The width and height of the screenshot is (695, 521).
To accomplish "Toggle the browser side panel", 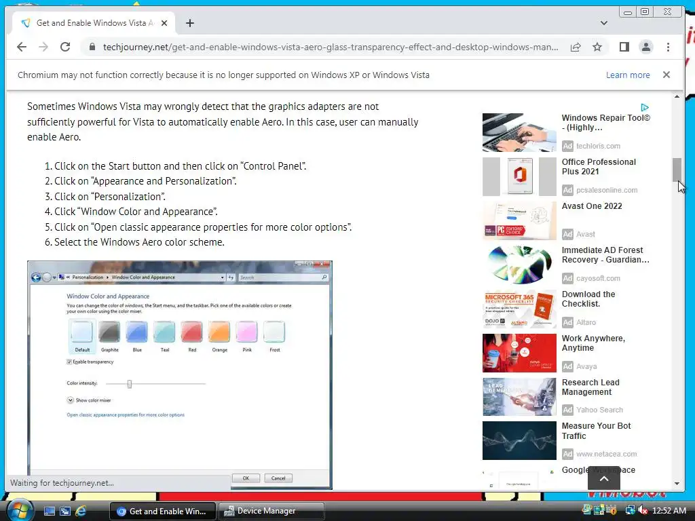I will point(624,47).
